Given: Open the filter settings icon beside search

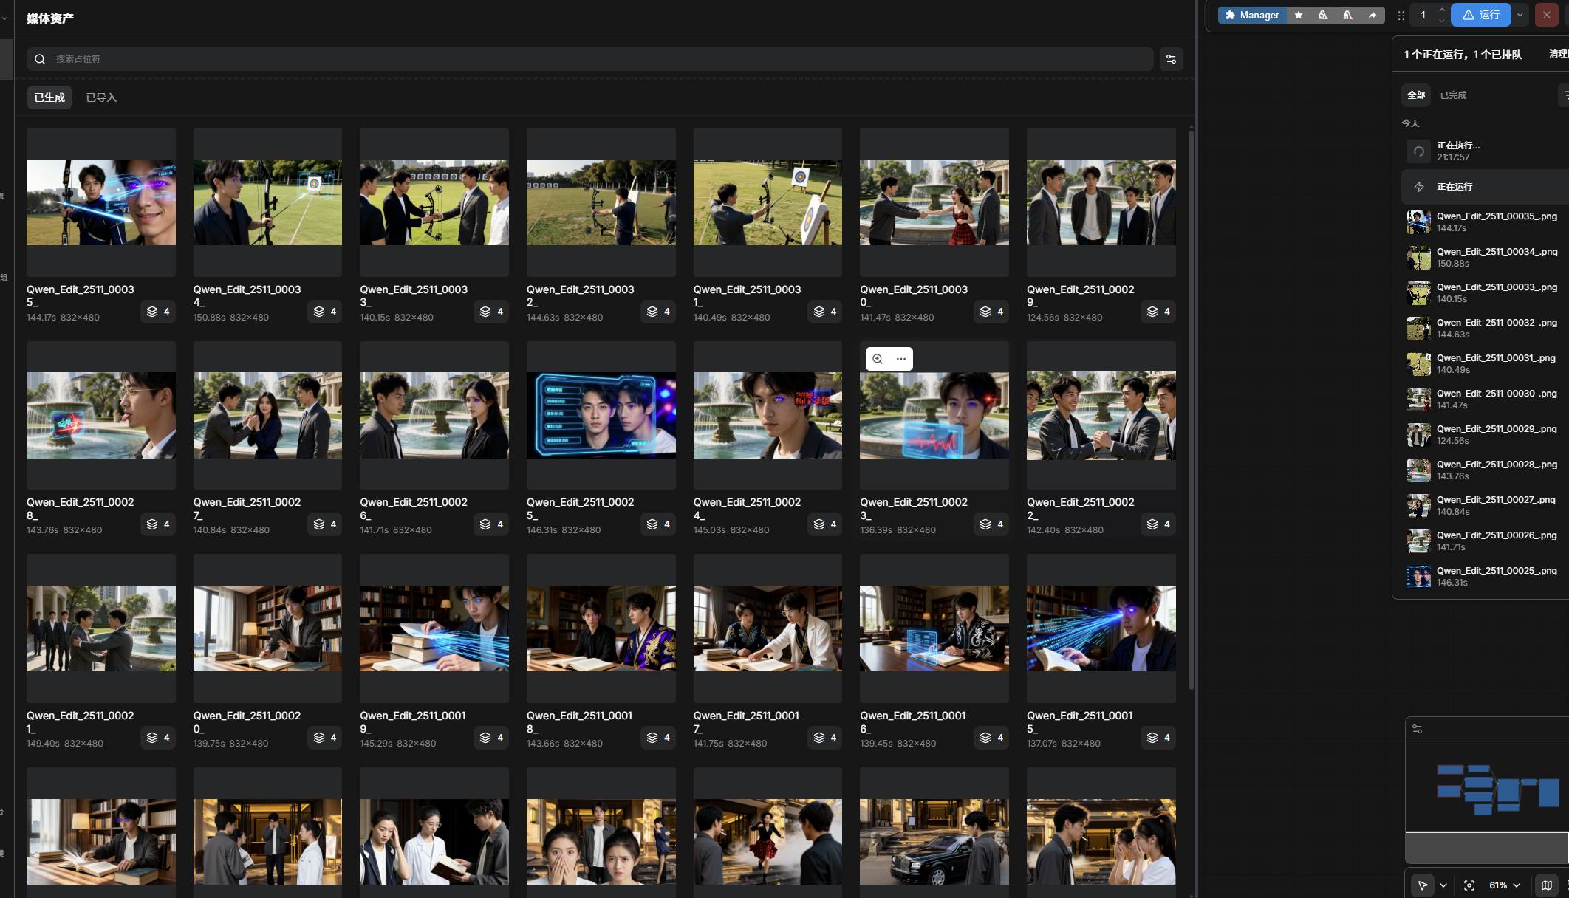Looking at the screenshot, I should [1171, 59].
